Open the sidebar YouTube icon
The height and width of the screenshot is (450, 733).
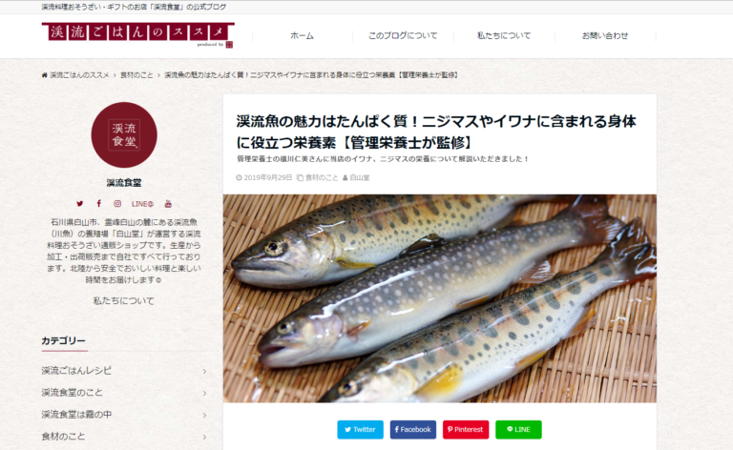click(x=168, y=204)
